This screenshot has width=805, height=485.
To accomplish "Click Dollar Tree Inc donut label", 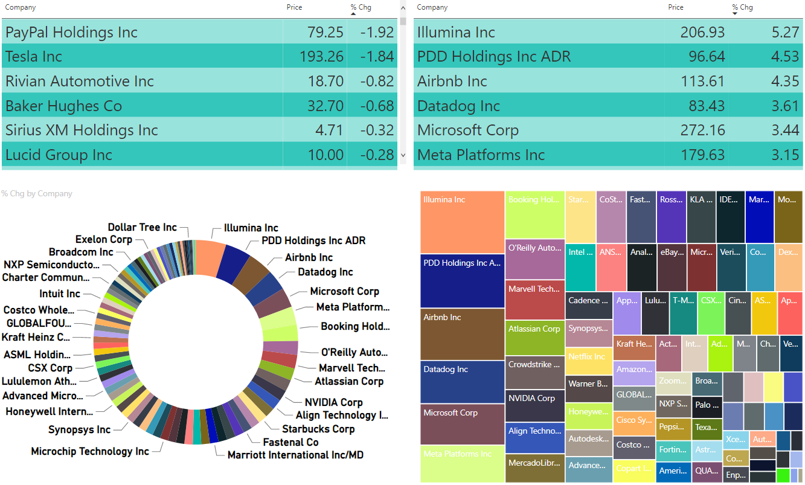I will 143,227.
